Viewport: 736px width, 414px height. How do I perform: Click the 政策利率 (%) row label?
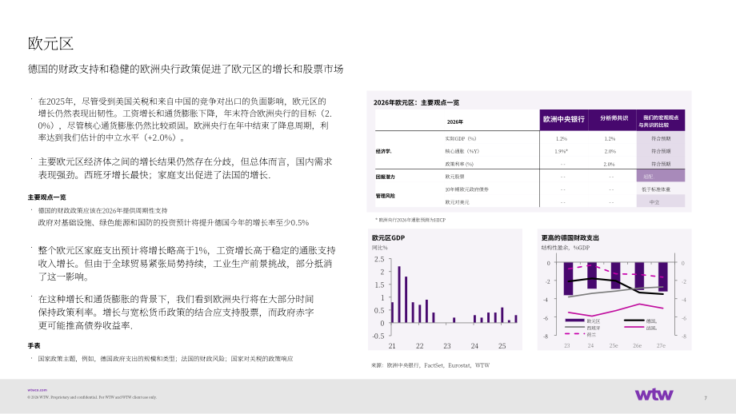pyautogui.click(x=459, y=164)
